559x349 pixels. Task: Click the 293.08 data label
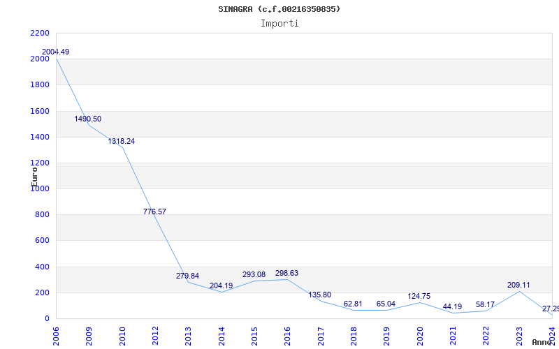(254, 275)
